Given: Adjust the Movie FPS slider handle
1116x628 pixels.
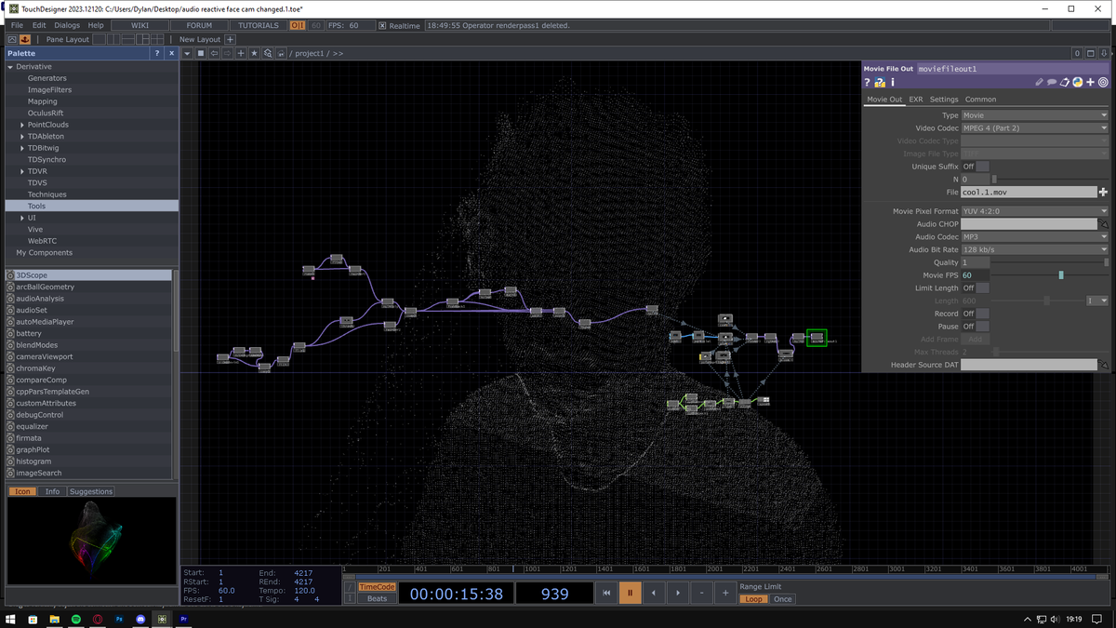Looking at the screenshot, I should (x=1061, y=275).
